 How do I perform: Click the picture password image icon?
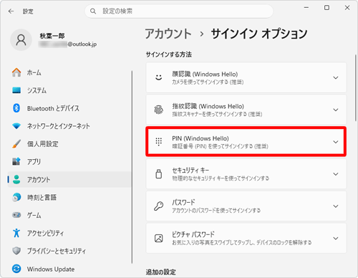(x=159, y=238)
